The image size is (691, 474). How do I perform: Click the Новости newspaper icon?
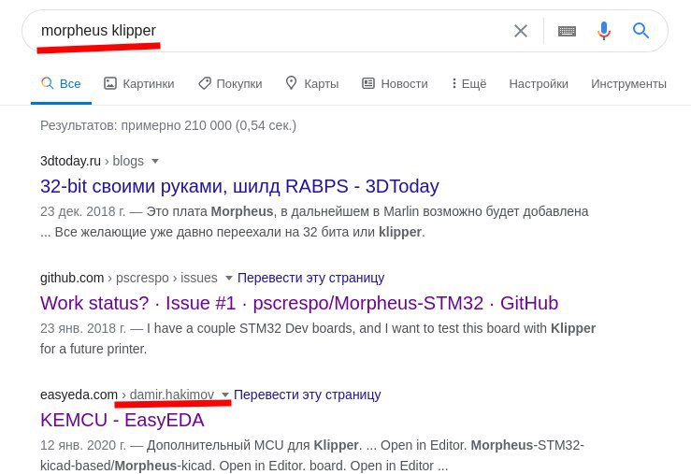click(368, 83)
